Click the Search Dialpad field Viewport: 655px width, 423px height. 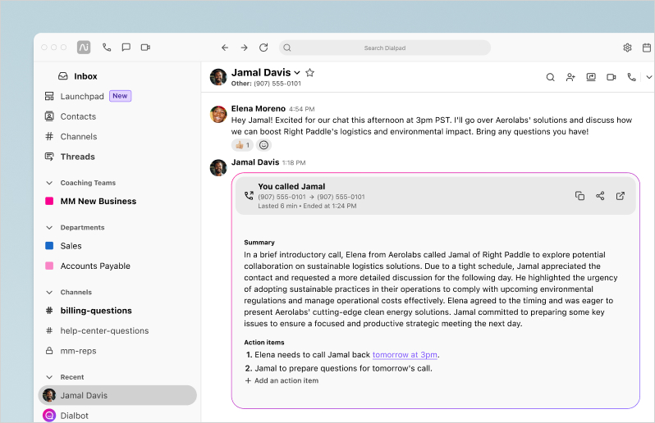pyautogui.click(x=385, y=48)
